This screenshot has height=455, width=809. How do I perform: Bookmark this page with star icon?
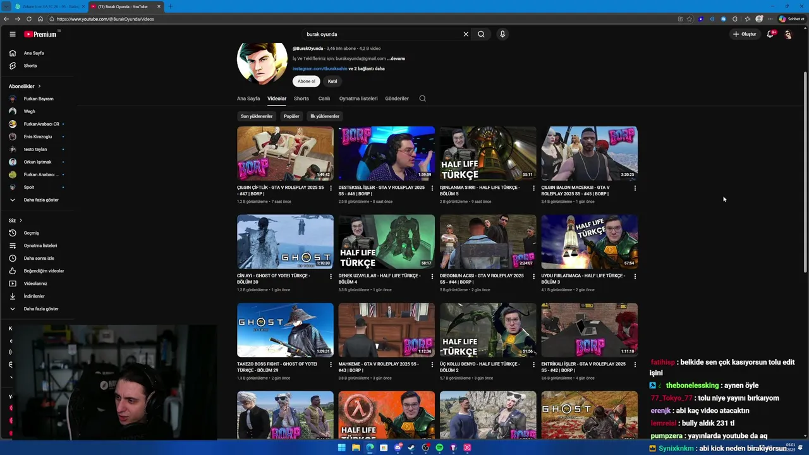690,19
